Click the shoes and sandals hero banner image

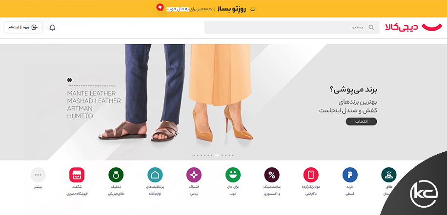[x=223, y=102]
